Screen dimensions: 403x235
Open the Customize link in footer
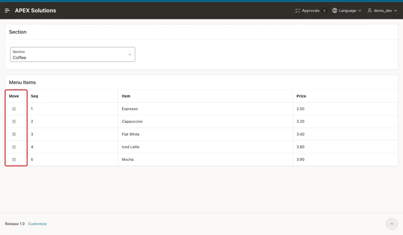pyautogui.click(x=37, y=224)
